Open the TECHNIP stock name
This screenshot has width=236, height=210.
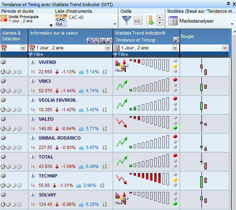coord(48,176)
